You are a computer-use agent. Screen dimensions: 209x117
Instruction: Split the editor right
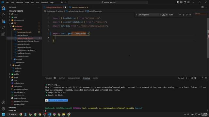202,7
